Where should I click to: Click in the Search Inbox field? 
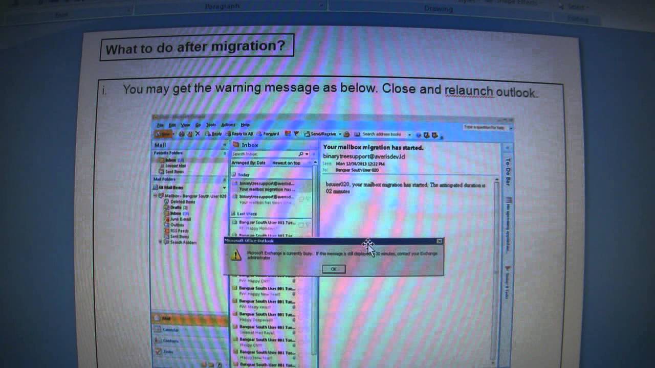coord(264,154)
